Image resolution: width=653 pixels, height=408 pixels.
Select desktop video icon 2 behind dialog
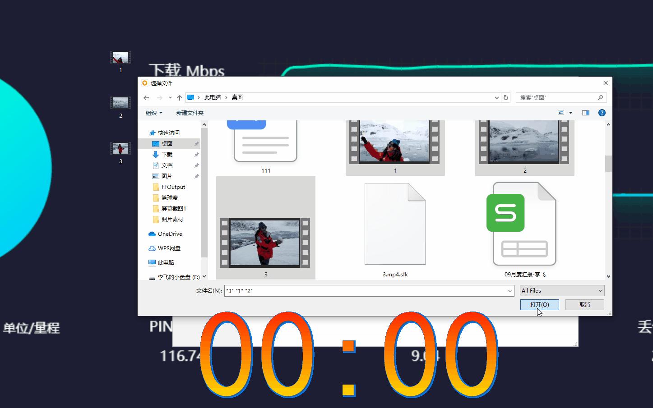pyautogui.click(x=120, y=108)
